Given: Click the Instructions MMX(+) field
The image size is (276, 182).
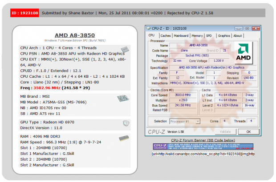Looking at the screenshot, I should [213, 83].
